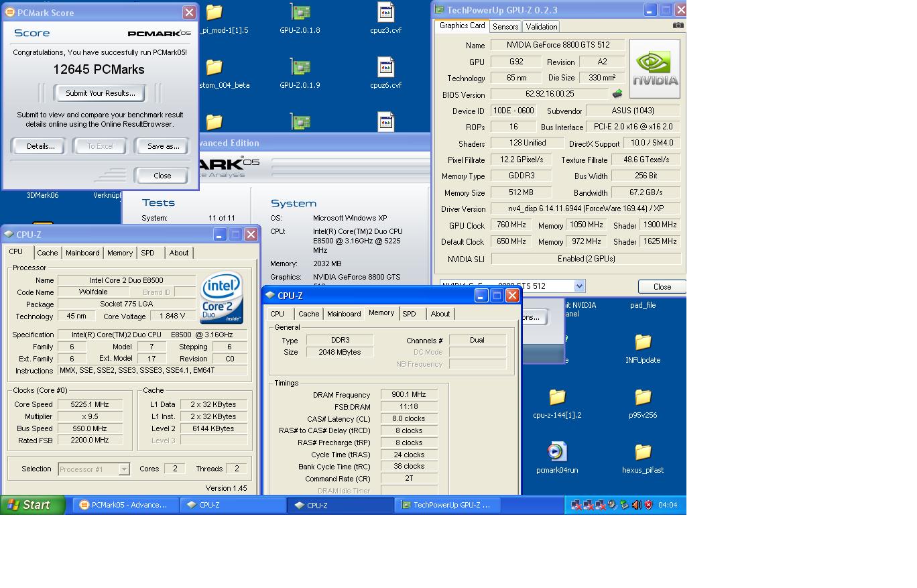The width and height of the screenshot is (917, 588).
Task: Click NVIDIA SLI Enabled (2 GPUs) field
Action: (x=586, y=259)
